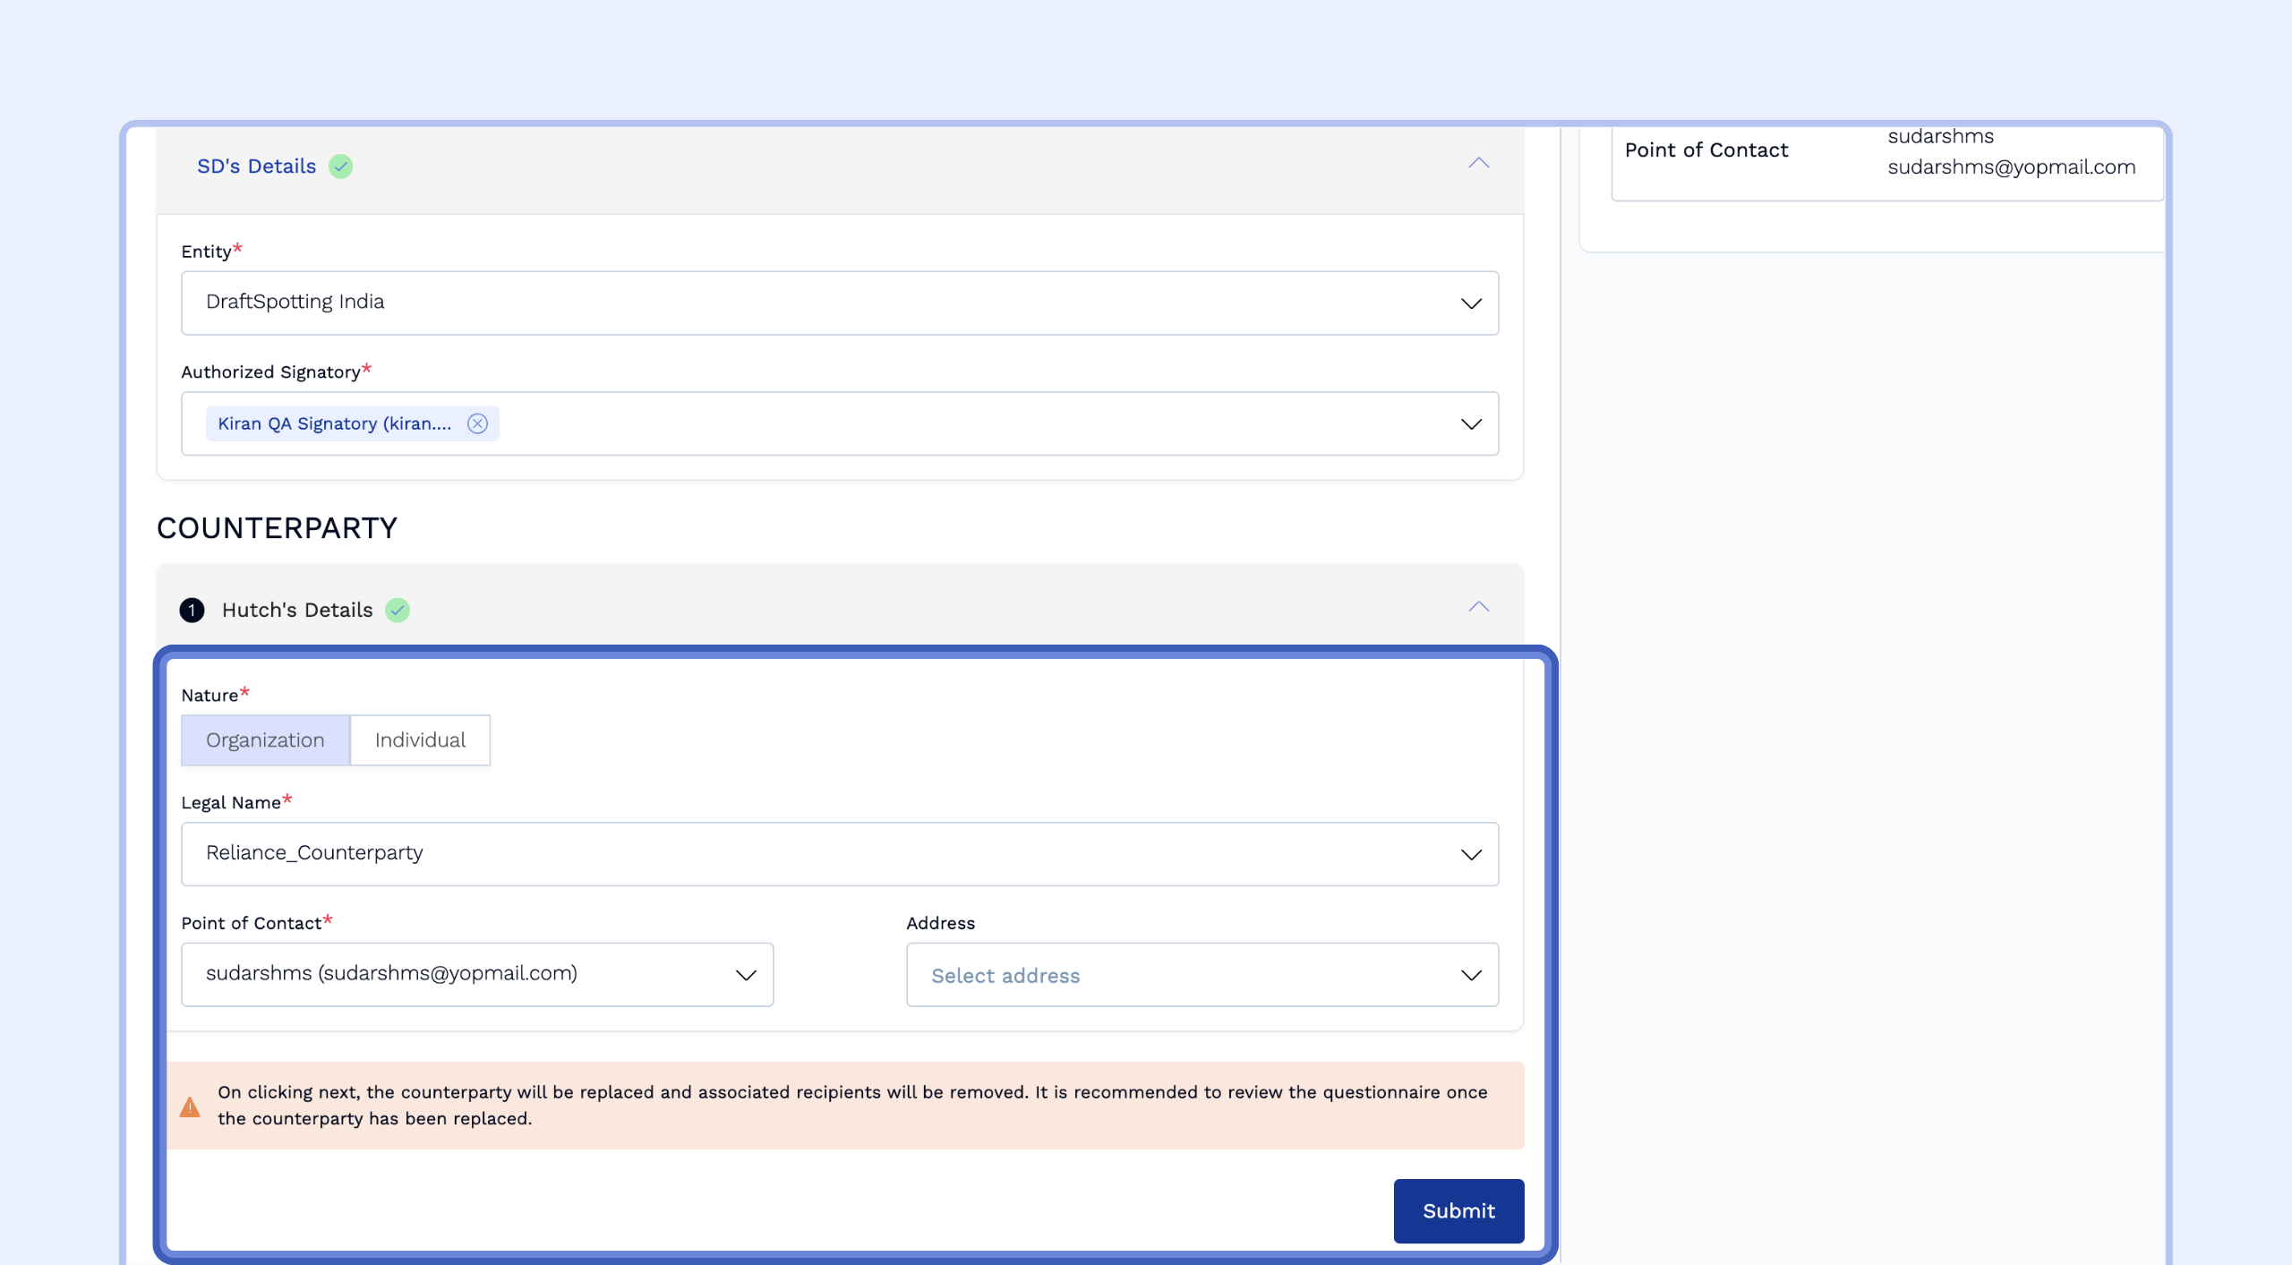The image size is (2292, 1265).
Task: Click the number 1 step badge
Action: 192,610
